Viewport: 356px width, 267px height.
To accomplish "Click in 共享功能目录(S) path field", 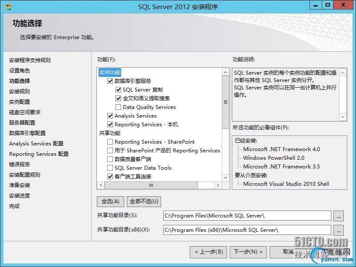I will pos(247,216).
